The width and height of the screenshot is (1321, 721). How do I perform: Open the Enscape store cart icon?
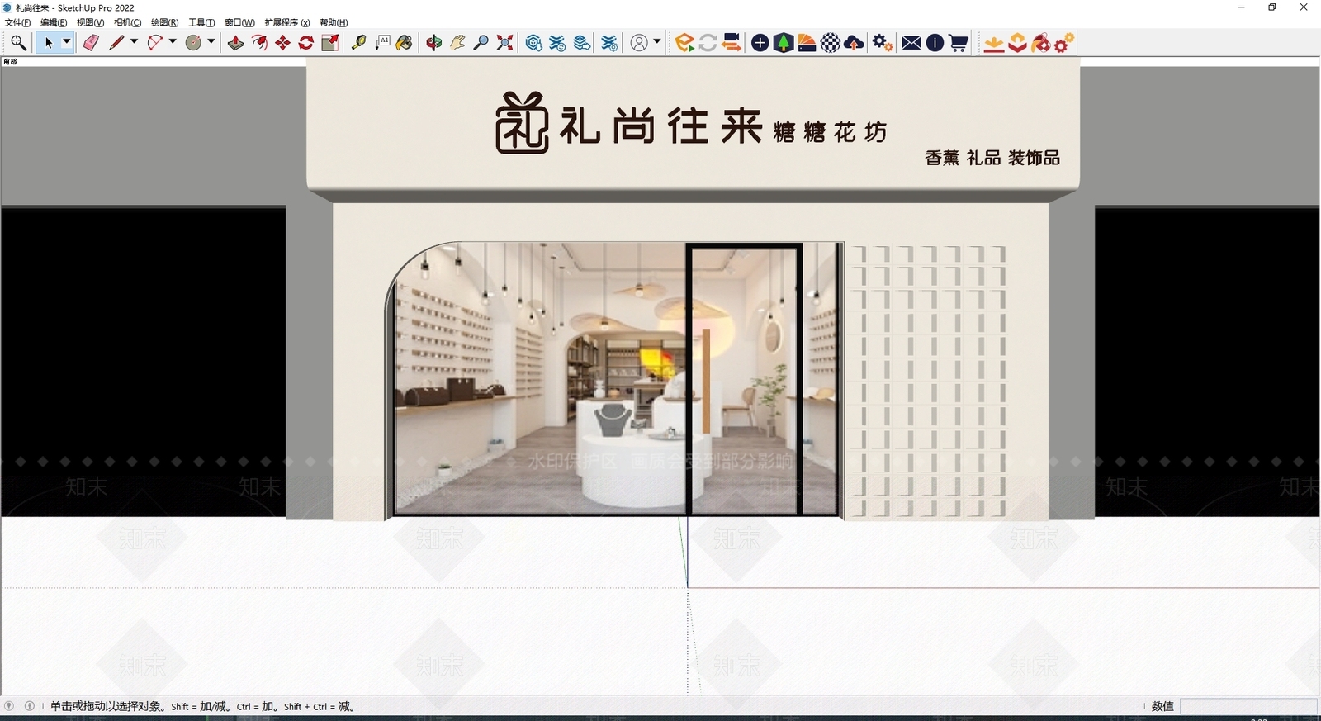pyautogui.click(x=958, y=43)
